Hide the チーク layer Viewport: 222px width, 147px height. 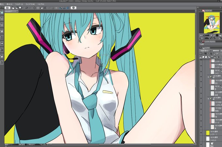201,121
